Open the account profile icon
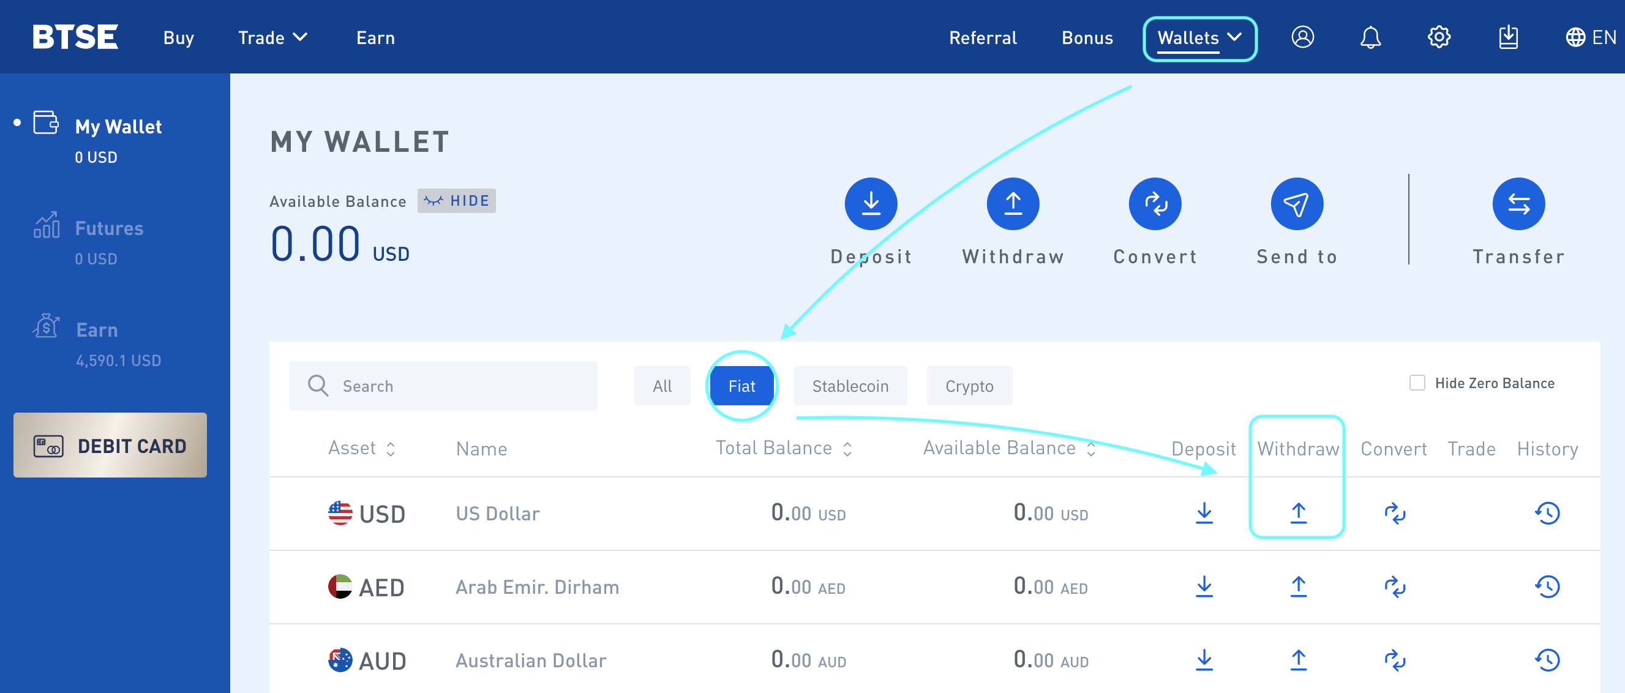Screen dimensions: 1625x693 coord(1302,37)
